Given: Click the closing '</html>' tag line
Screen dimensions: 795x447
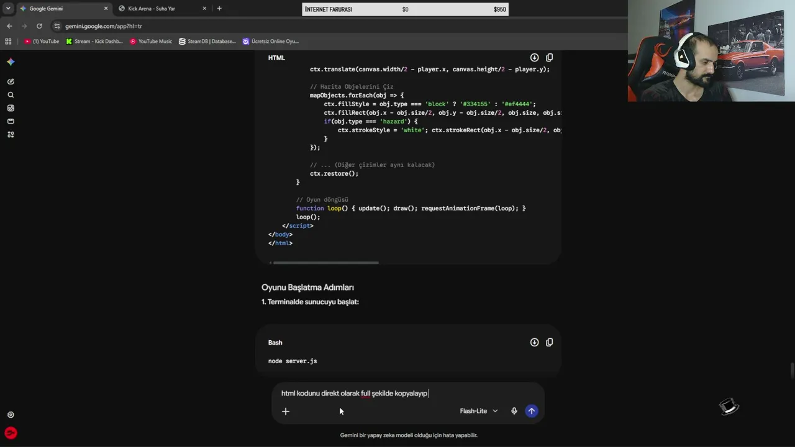Looking at the screenshot, I should click(280, 243).
